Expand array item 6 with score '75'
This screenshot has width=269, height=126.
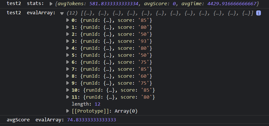68,62
